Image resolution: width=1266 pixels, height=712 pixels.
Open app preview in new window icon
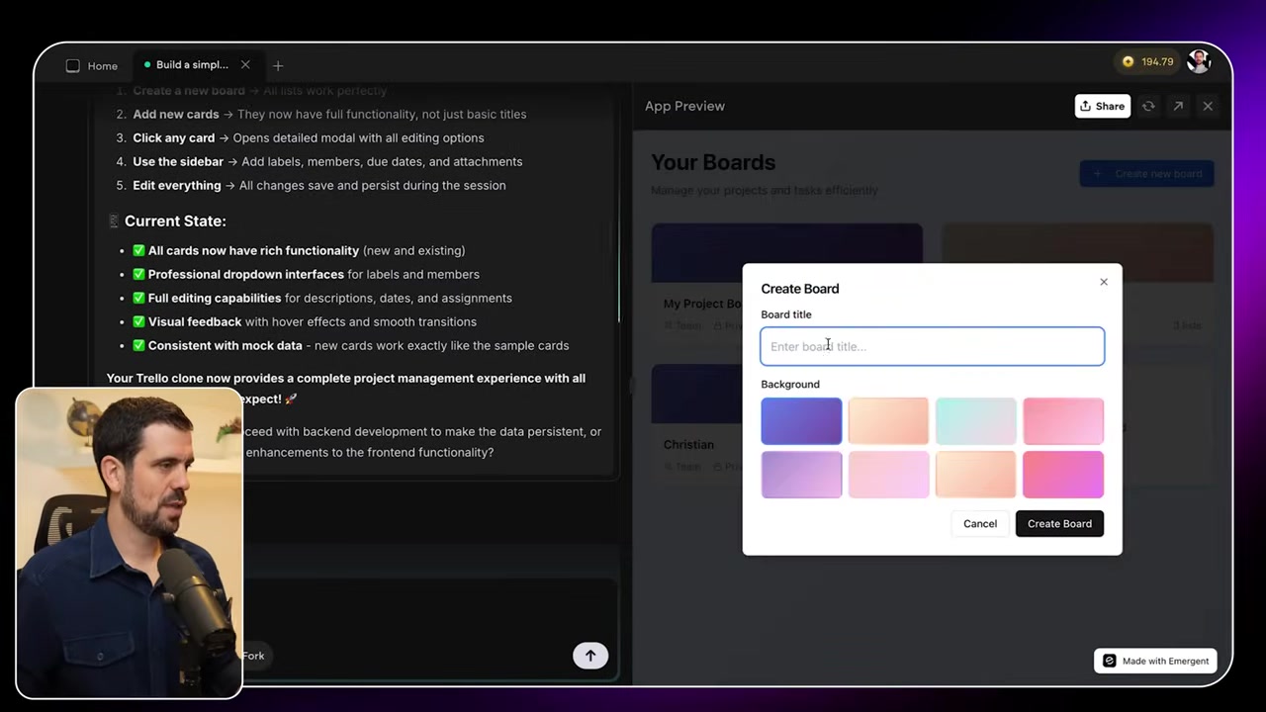click(1178, 106)
